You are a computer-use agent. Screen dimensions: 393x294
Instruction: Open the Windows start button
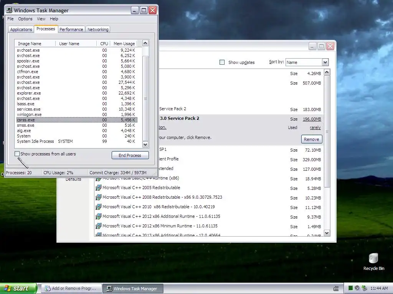(18, 288)
